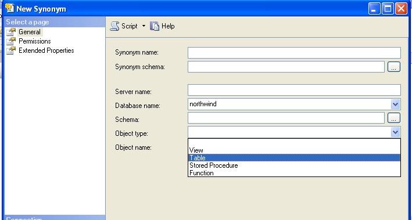The image size is (412, 220).
Task: Browse for the Synonym schema
Action: [x=393, y=67]
